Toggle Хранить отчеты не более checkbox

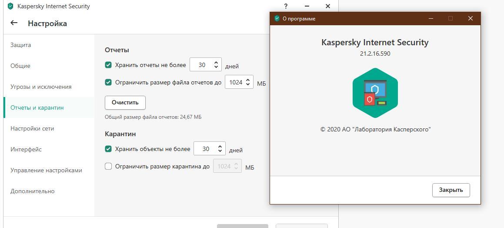tap(108, 65)
